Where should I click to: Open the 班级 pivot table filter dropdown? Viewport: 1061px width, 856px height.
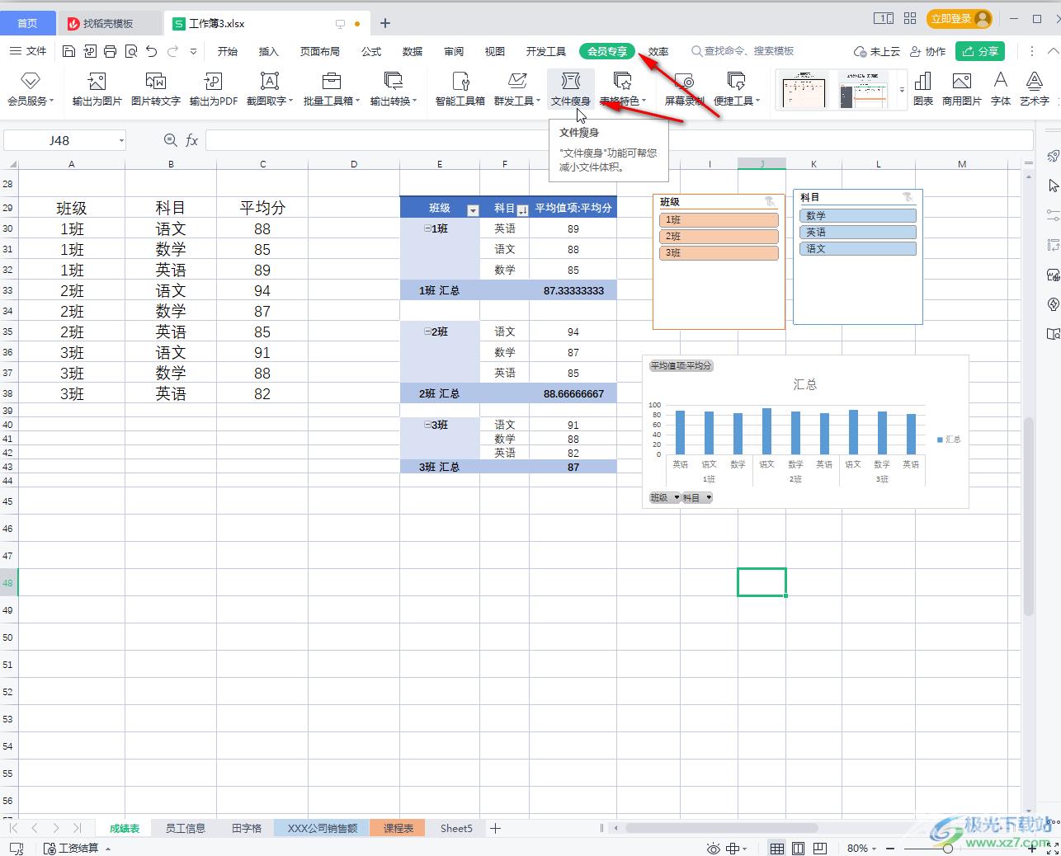pyautogui.click(x=473, y=210)
